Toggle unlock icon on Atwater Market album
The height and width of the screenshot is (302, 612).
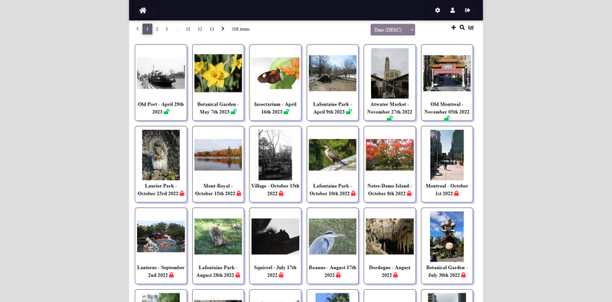coord(389,119)
